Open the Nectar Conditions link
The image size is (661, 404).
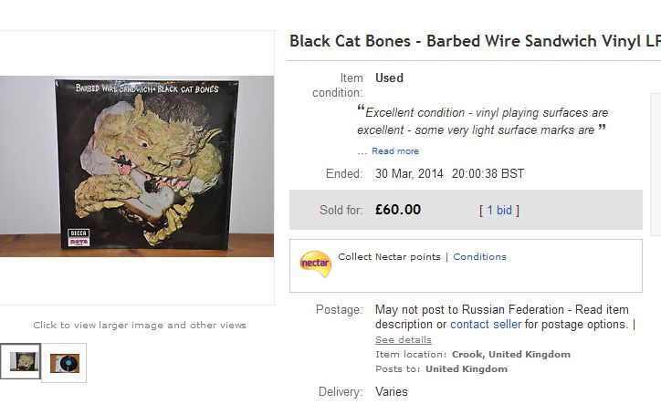click(479, 257)
